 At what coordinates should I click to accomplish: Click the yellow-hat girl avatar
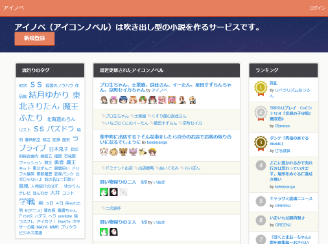tap(152, 152)
